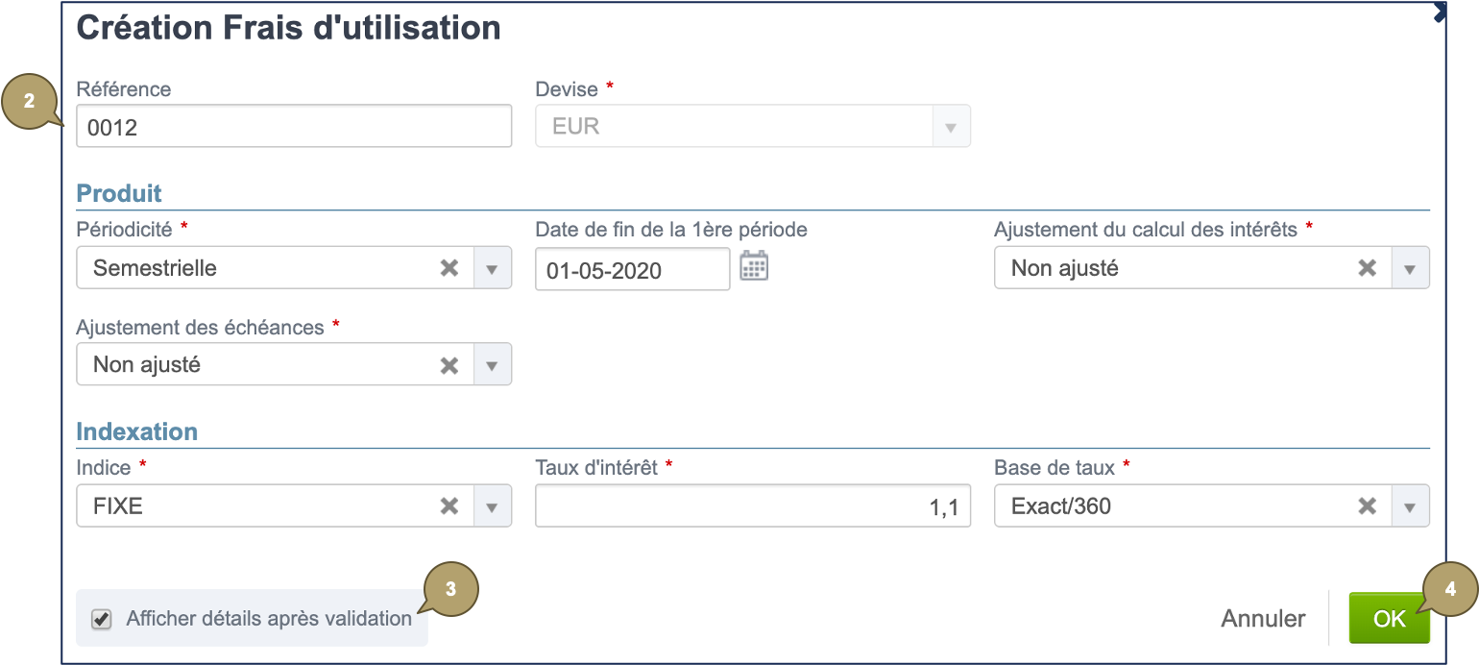
Task: Open the Périodicité dropdown list
Action: (492, 267)
